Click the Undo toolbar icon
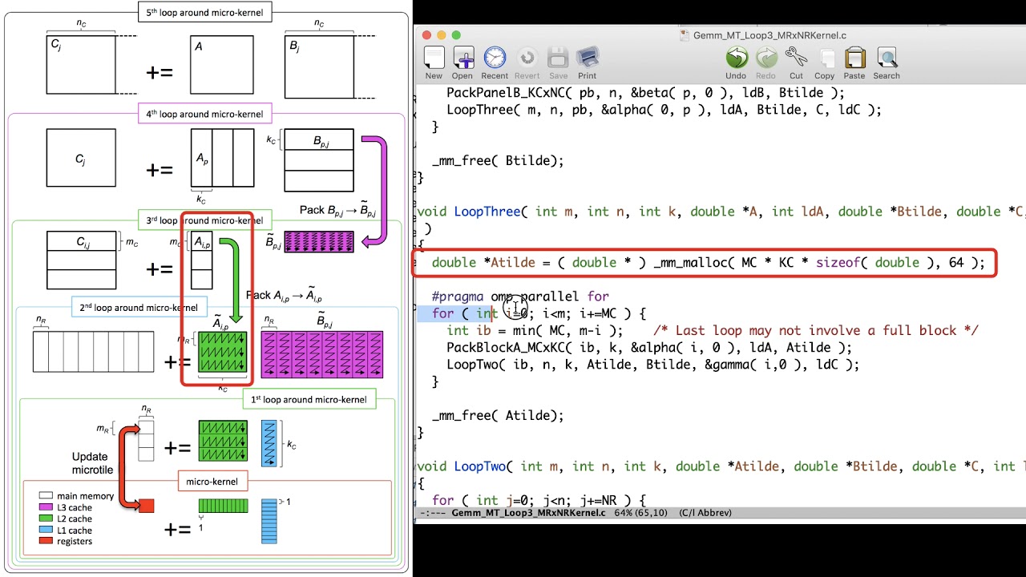The width and height of the screenshot is (1026, 577). coord(737,58)
